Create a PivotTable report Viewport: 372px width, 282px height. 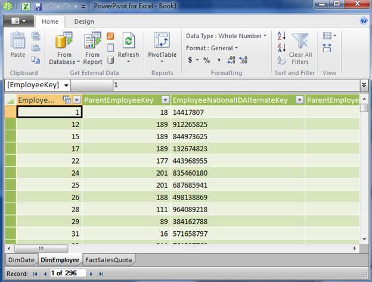[162, 48]
